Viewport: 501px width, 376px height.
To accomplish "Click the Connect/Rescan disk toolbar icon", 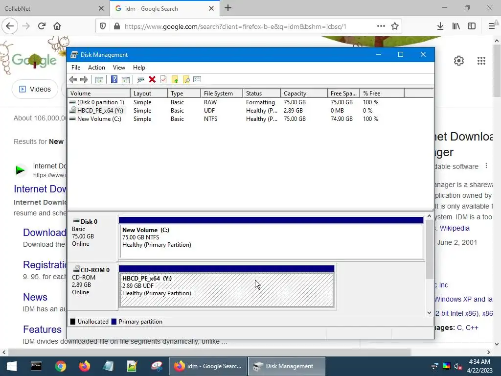I will (140, 80).
